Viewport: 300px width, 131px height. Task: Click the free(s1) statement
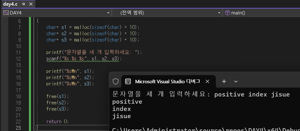[57, 96]
